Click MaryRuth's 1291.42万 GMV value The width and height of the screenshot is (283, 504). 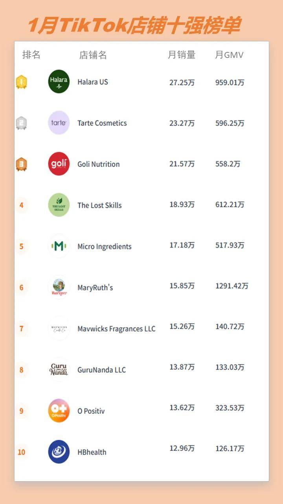(x=232, y=286)
